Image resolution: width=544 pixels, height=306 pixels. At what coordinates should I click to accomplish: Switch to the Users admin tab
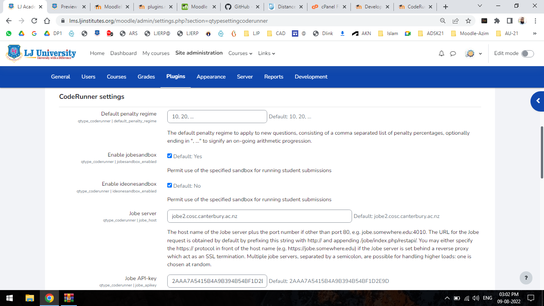[x=88, y=77]
